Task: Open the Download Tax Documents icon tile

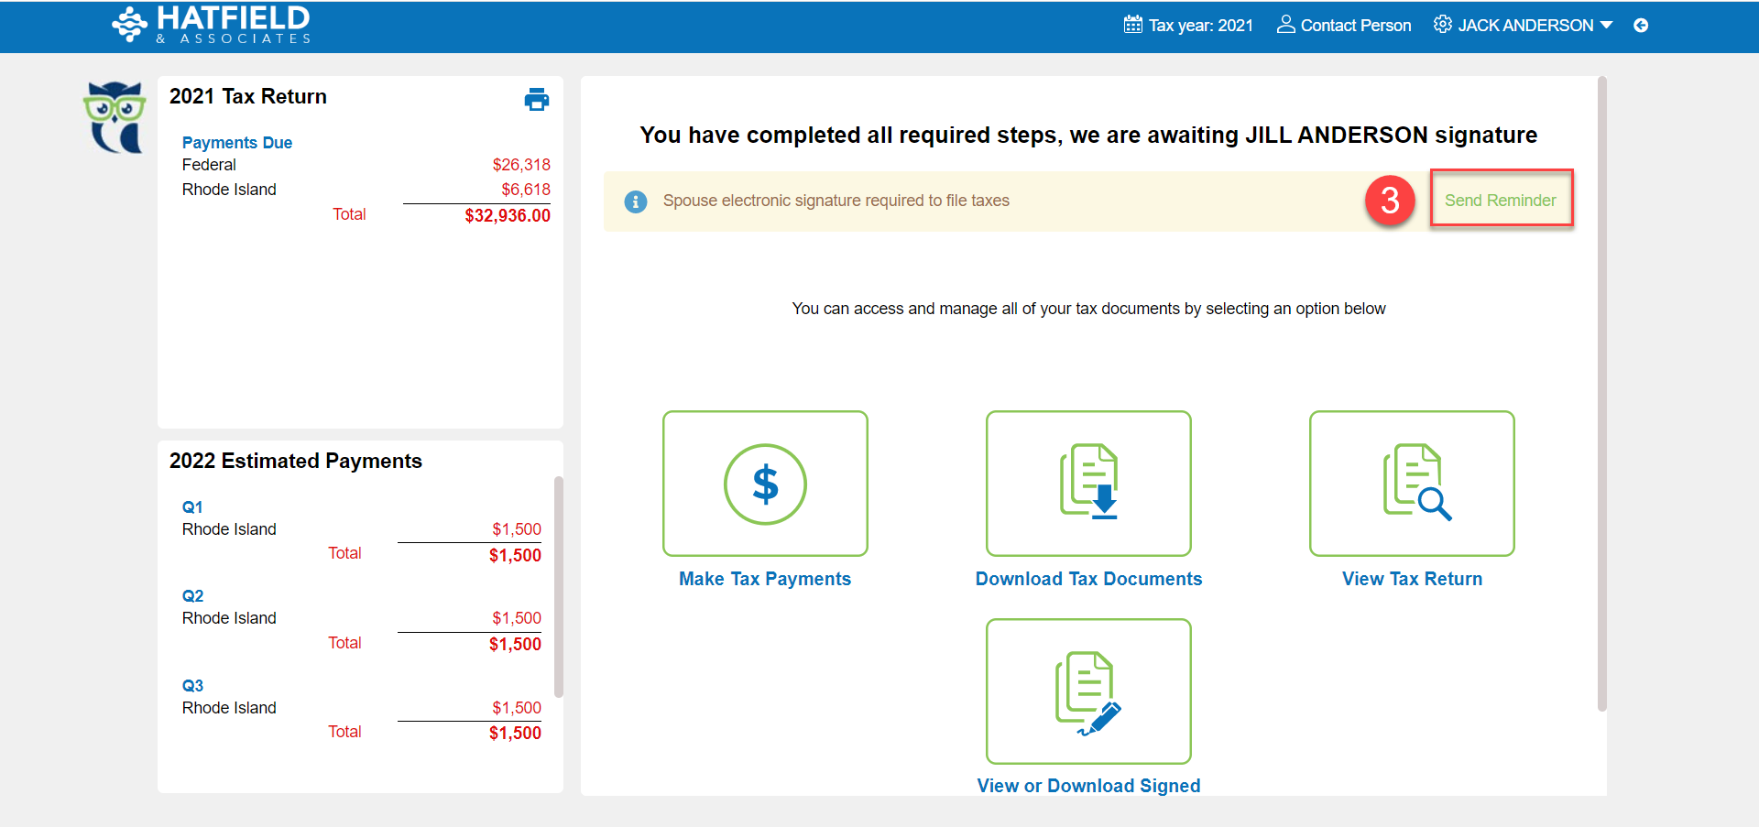Action: point(1088,484)
